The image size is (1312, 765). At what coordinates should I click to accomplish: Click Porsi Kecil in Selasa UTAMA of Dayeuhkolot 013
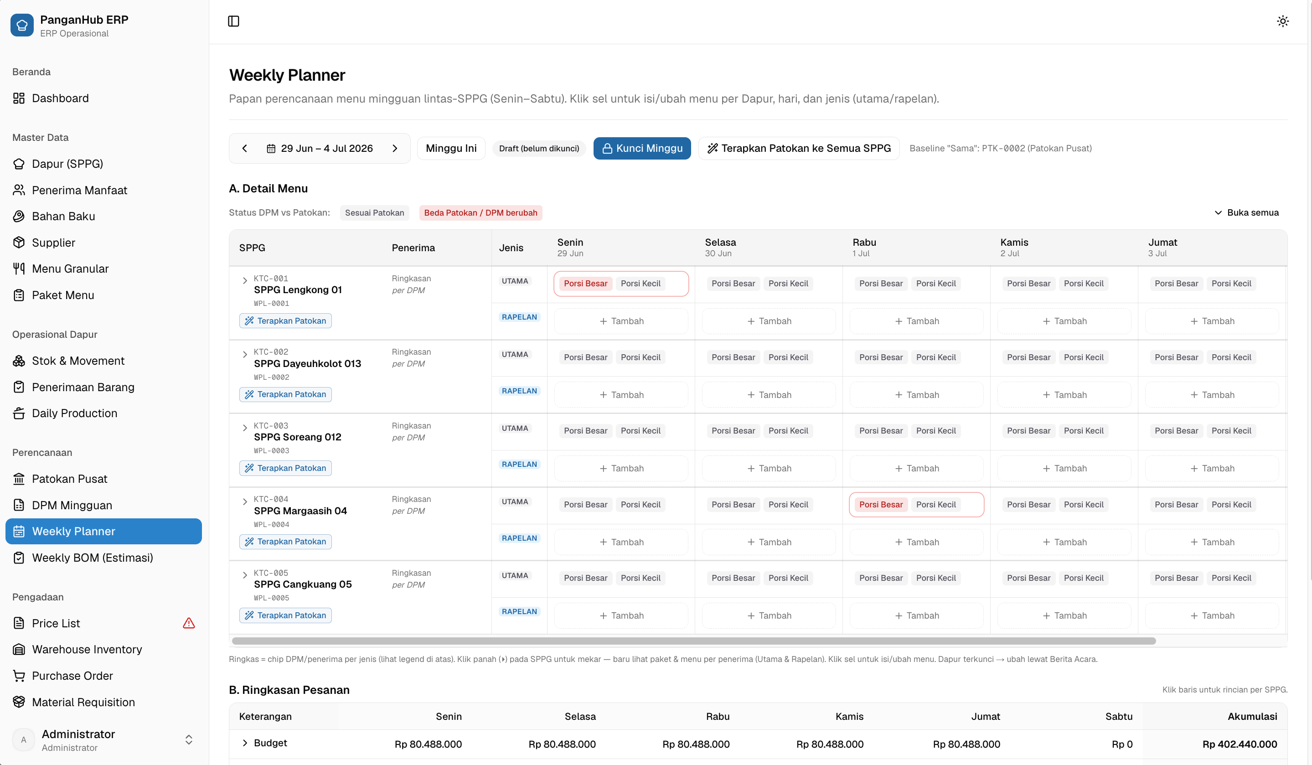pyautogui.click(x=788, y=357)
